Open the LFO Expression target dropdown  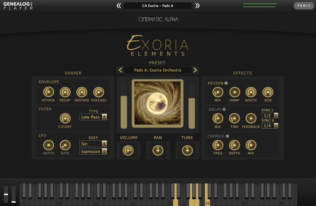(x=93, y=151)
